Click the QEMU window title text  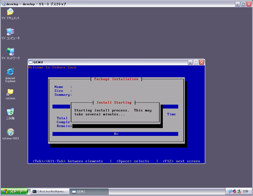pos(38,62)
